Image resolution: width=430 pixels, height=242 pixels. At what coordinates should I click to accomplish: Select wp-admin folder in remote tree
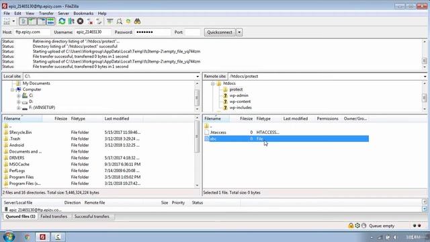(239, 95)
